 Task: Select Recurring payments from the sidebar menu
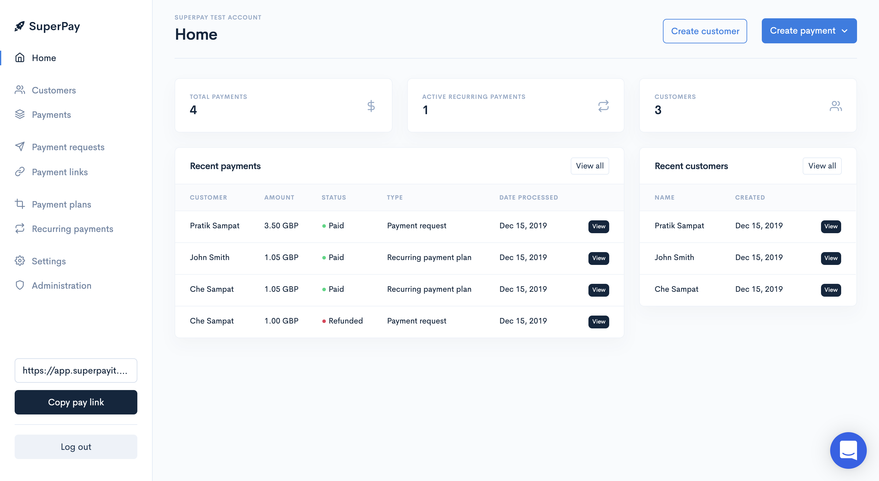coord(72,229)
